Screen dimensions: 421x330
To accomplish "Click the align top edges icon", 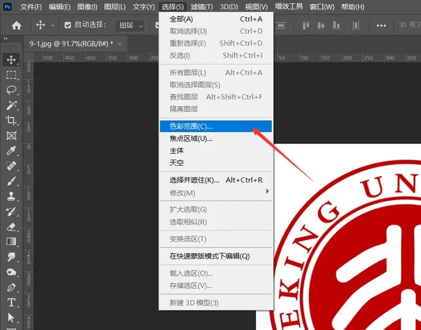I will pos(306,26).
